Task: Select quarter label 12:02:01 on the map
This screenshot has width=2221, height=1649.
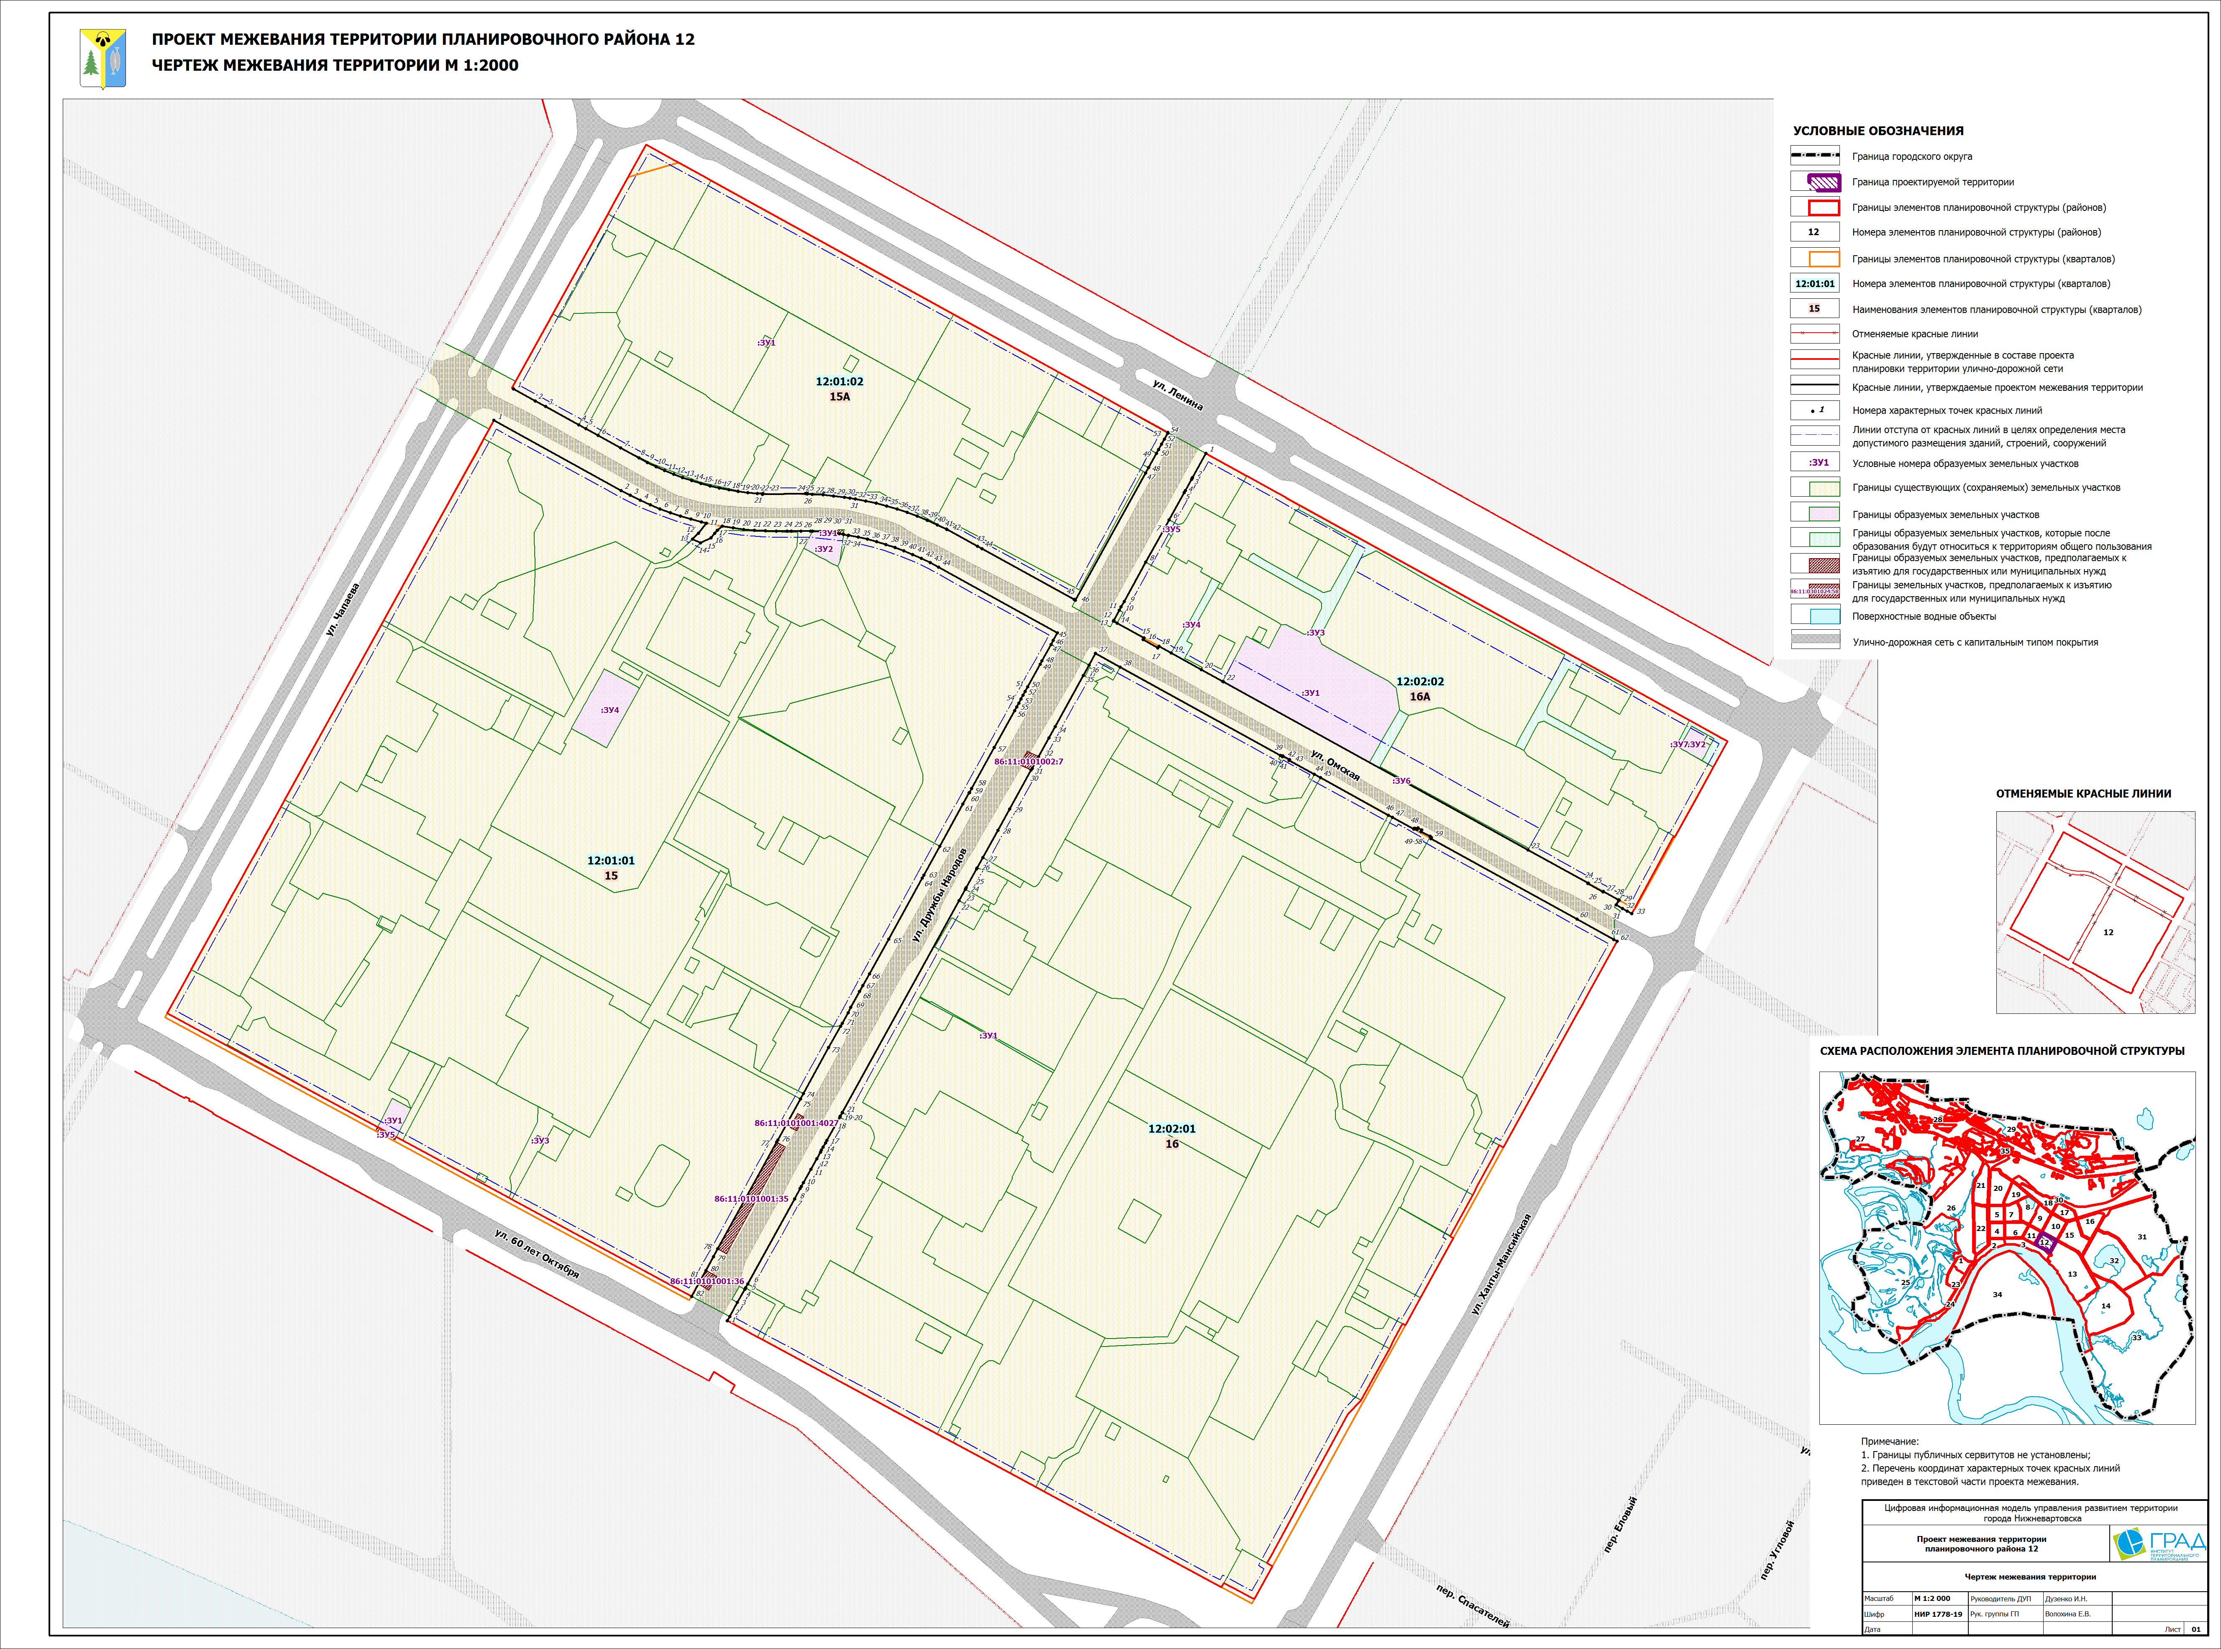Action: 1171,1129
